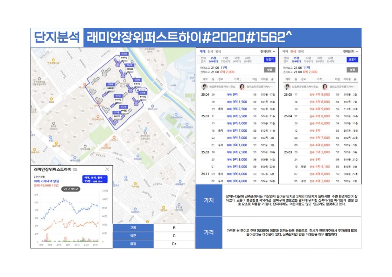Image resolution: width=392 pixels, height=277 pixels.
Task: Click the 교통 rating label cell
Action: pos(133,228)
